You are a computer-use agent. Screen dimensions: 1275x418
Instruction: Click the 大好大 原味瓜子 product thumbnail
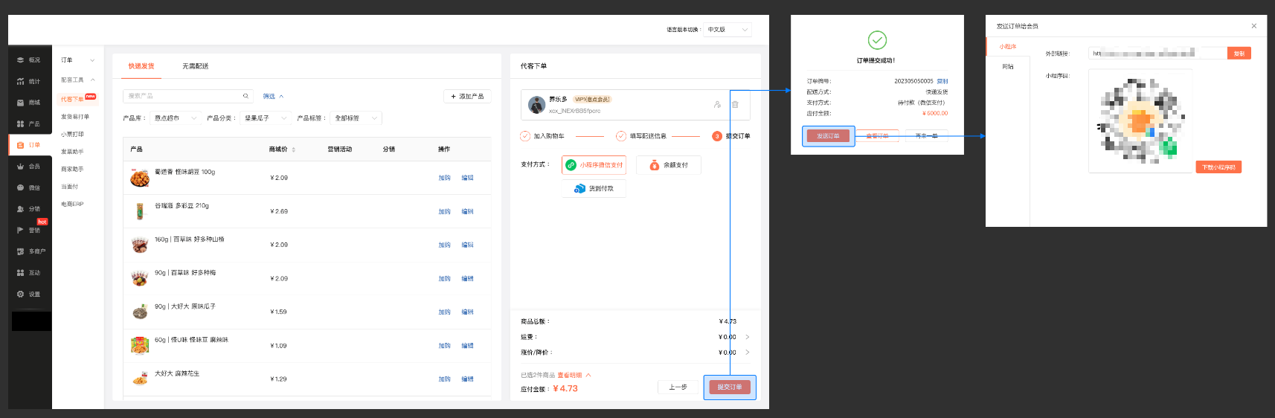point(140,312)
